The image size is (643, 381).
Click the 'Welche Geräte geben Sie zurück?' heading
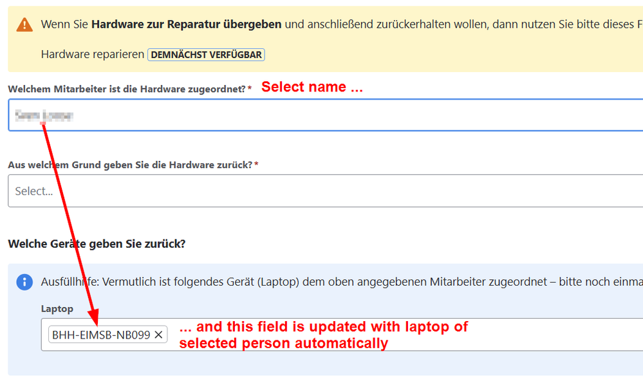(97, 244)
